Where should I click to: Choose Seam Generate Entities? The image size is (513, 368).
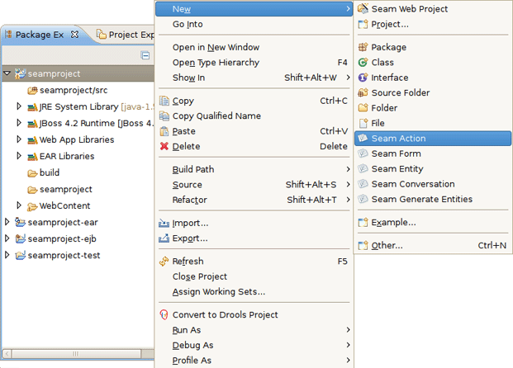[421, 199]
